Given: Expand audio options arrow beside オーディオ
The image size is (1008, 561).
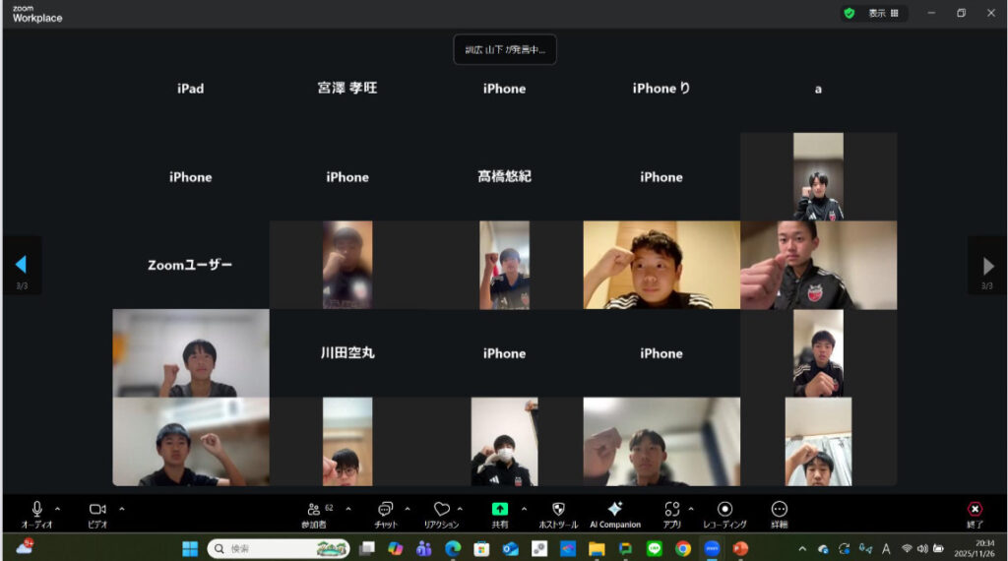Looking at the screenshot, I should click(x=57, y=509).
